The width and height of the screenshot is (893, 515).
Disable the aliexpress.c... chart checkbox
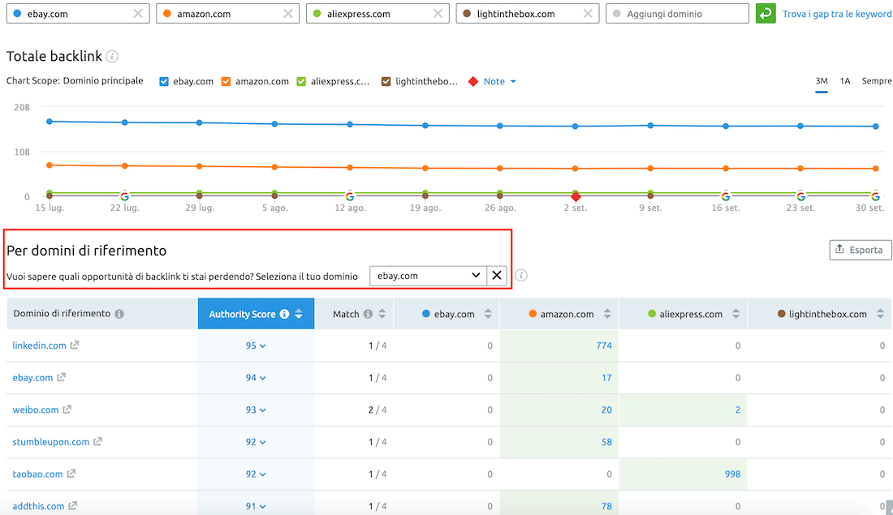click(301, 81)
